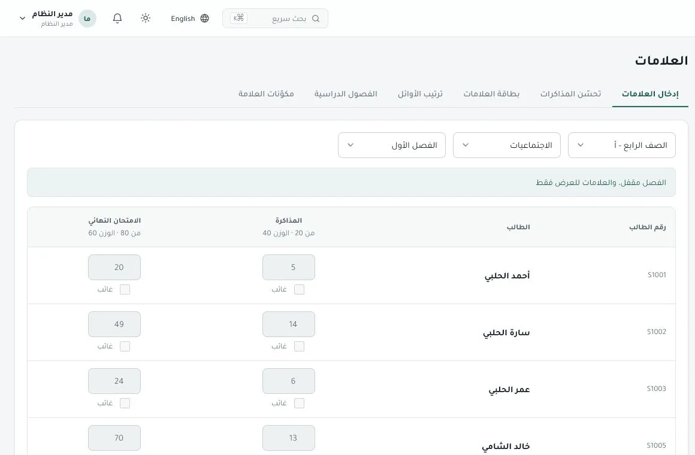This screenshot has width=695, height=455.
Task: Toggle المذاكرة absent checkbox for أحمد الحلبي
Action: pyautogui.click(x=299, y=289)
